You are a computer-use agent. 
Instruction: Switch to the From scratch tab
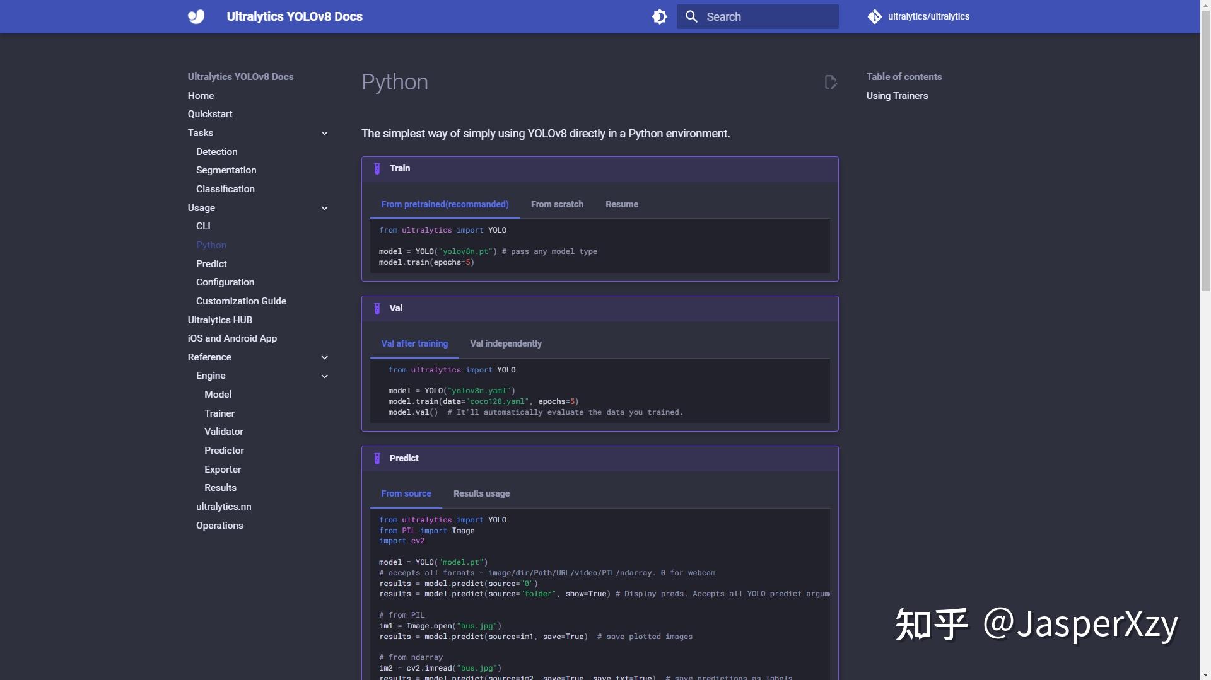557,204
